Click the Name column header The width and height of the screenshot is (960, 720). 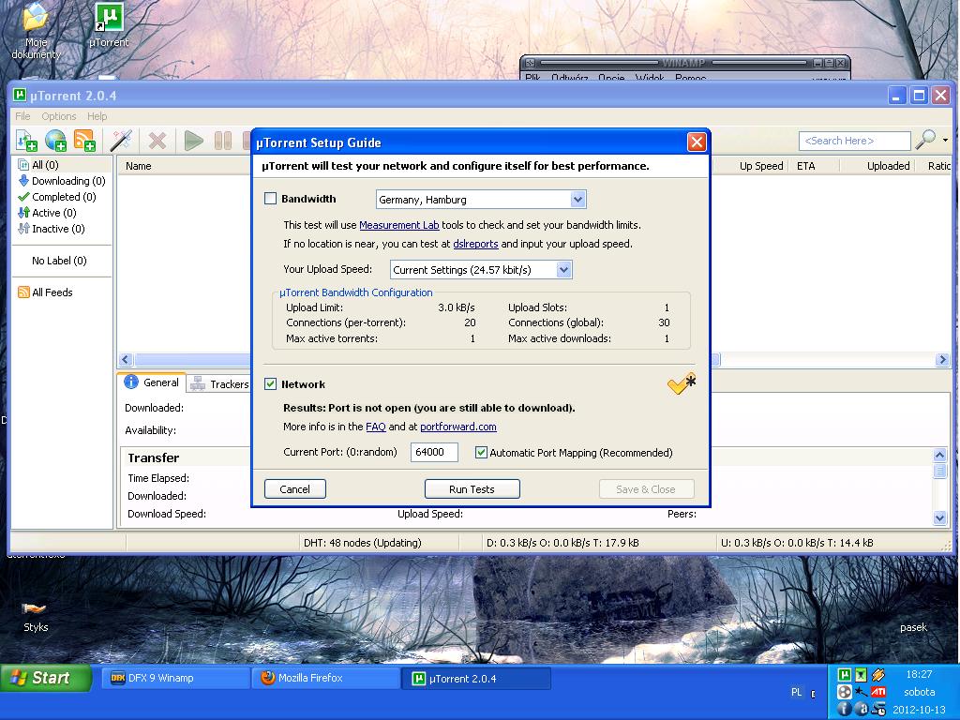click(139, 166)
